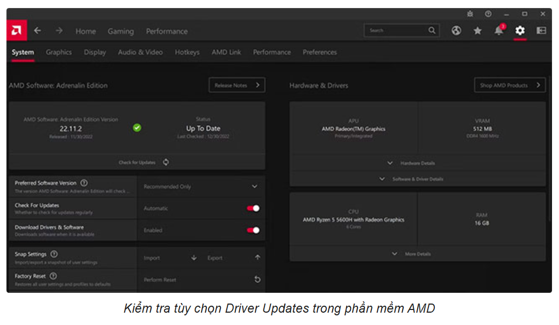
Task: Click the bug report icon in title bar
Action: (470, 14)
